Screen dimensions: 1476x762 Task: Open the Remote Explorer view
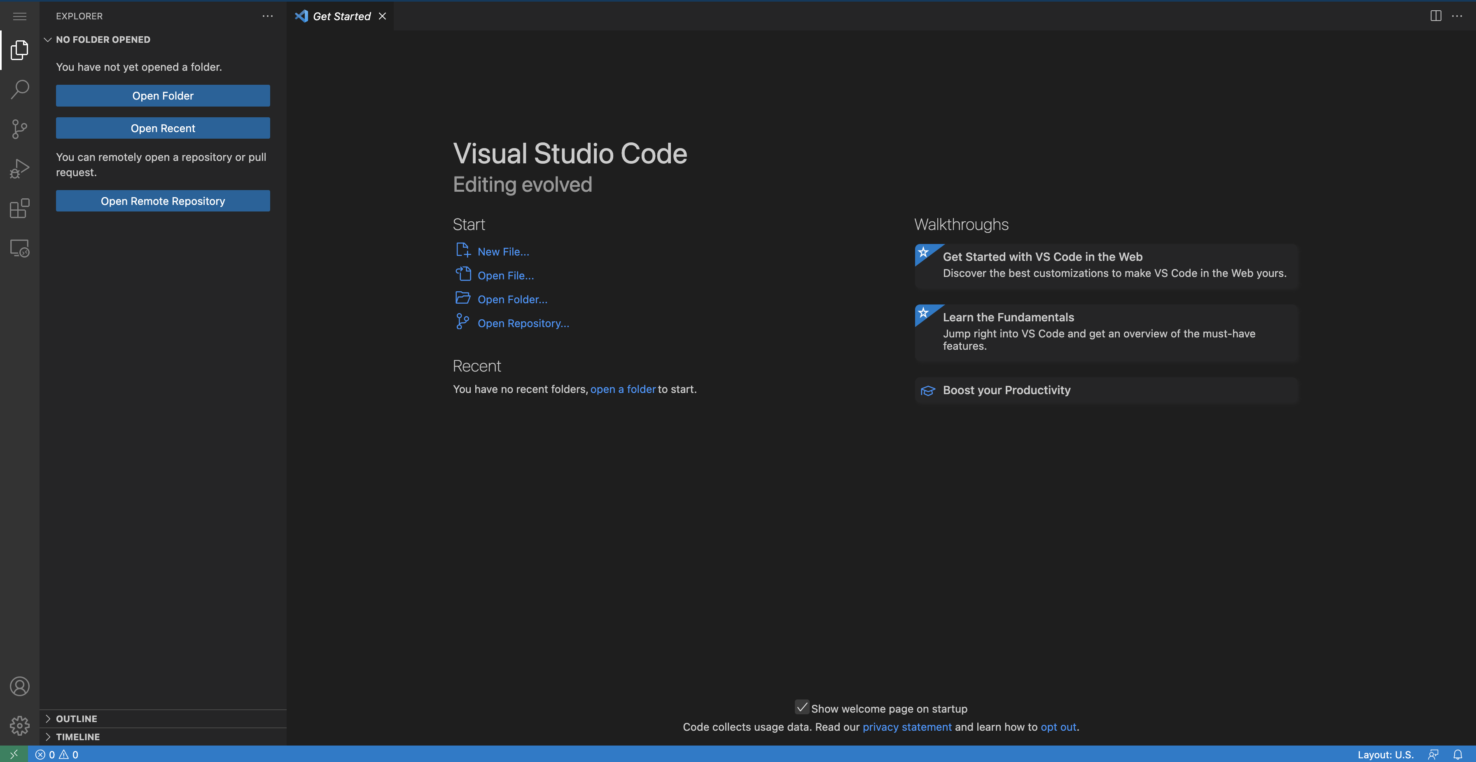click(19, 248)
